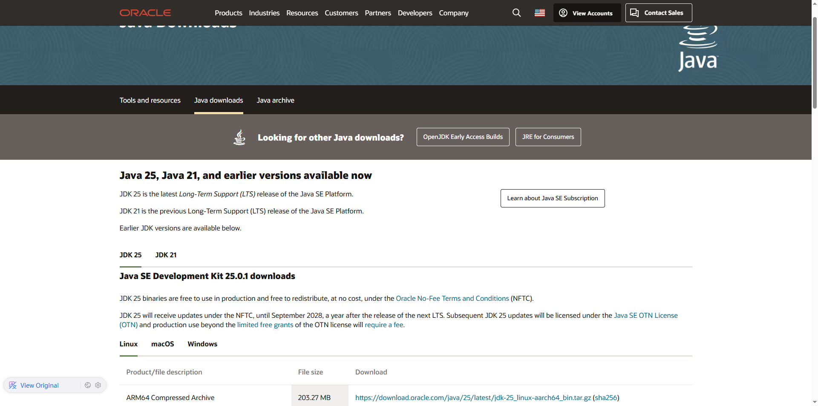The image size is (818, 406).
Task: Switch to the macOS tab
Action: 162,344
